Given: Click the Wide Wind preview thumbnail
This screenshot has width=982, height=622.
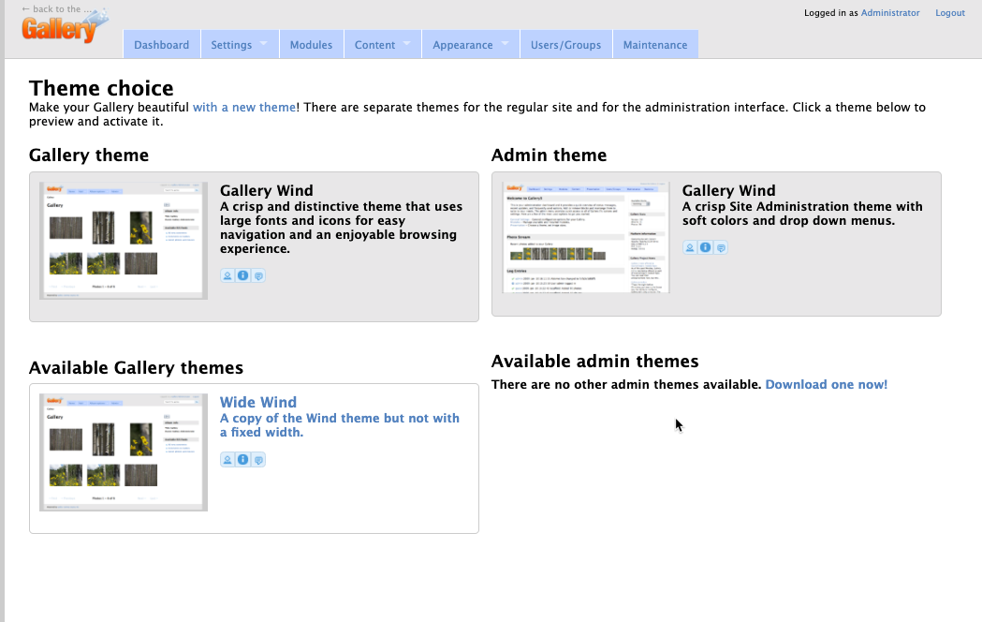Looking at the screenshot, I should [124, 452].
